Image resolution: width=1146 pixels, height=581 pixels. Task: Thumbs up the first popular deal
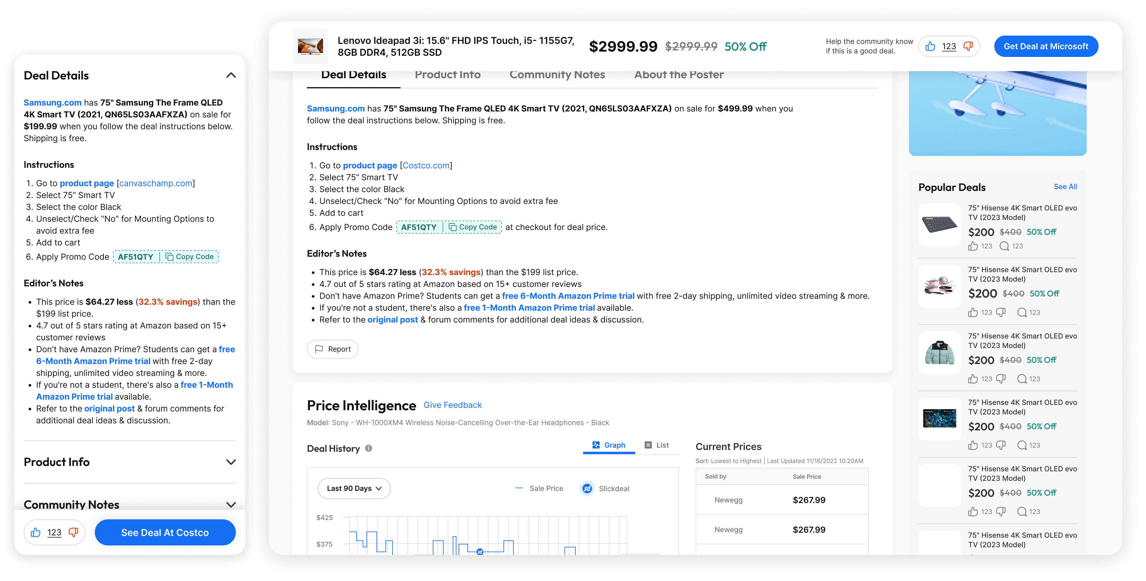973,246
